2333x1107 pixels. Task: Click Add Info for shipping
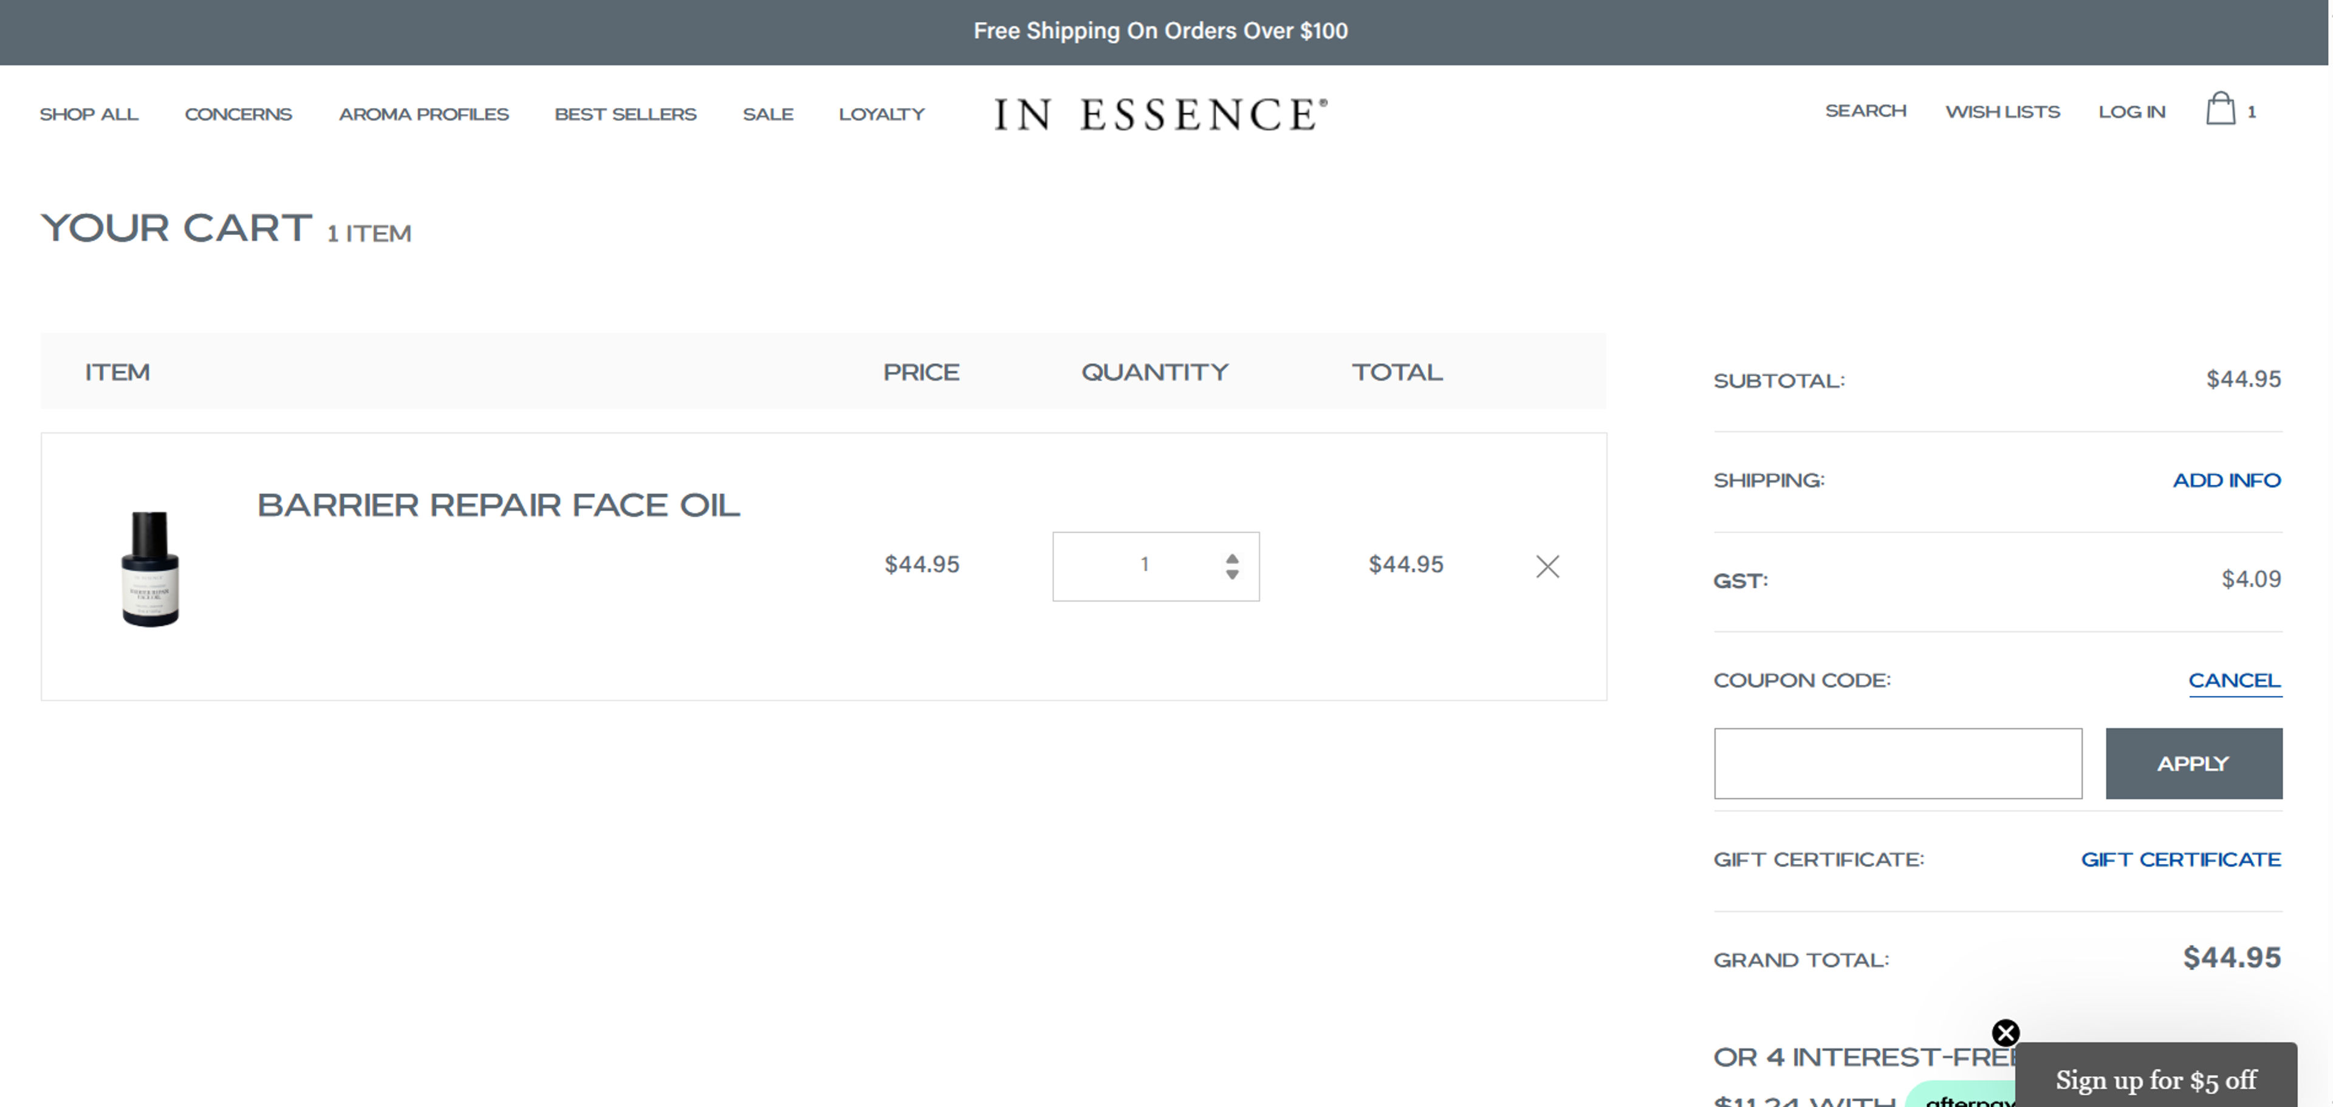pos(2226,481)
